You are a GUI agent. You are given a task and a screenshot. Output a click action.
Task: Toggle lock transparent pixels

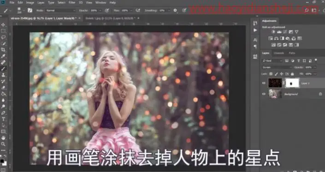tap(271, 74)
